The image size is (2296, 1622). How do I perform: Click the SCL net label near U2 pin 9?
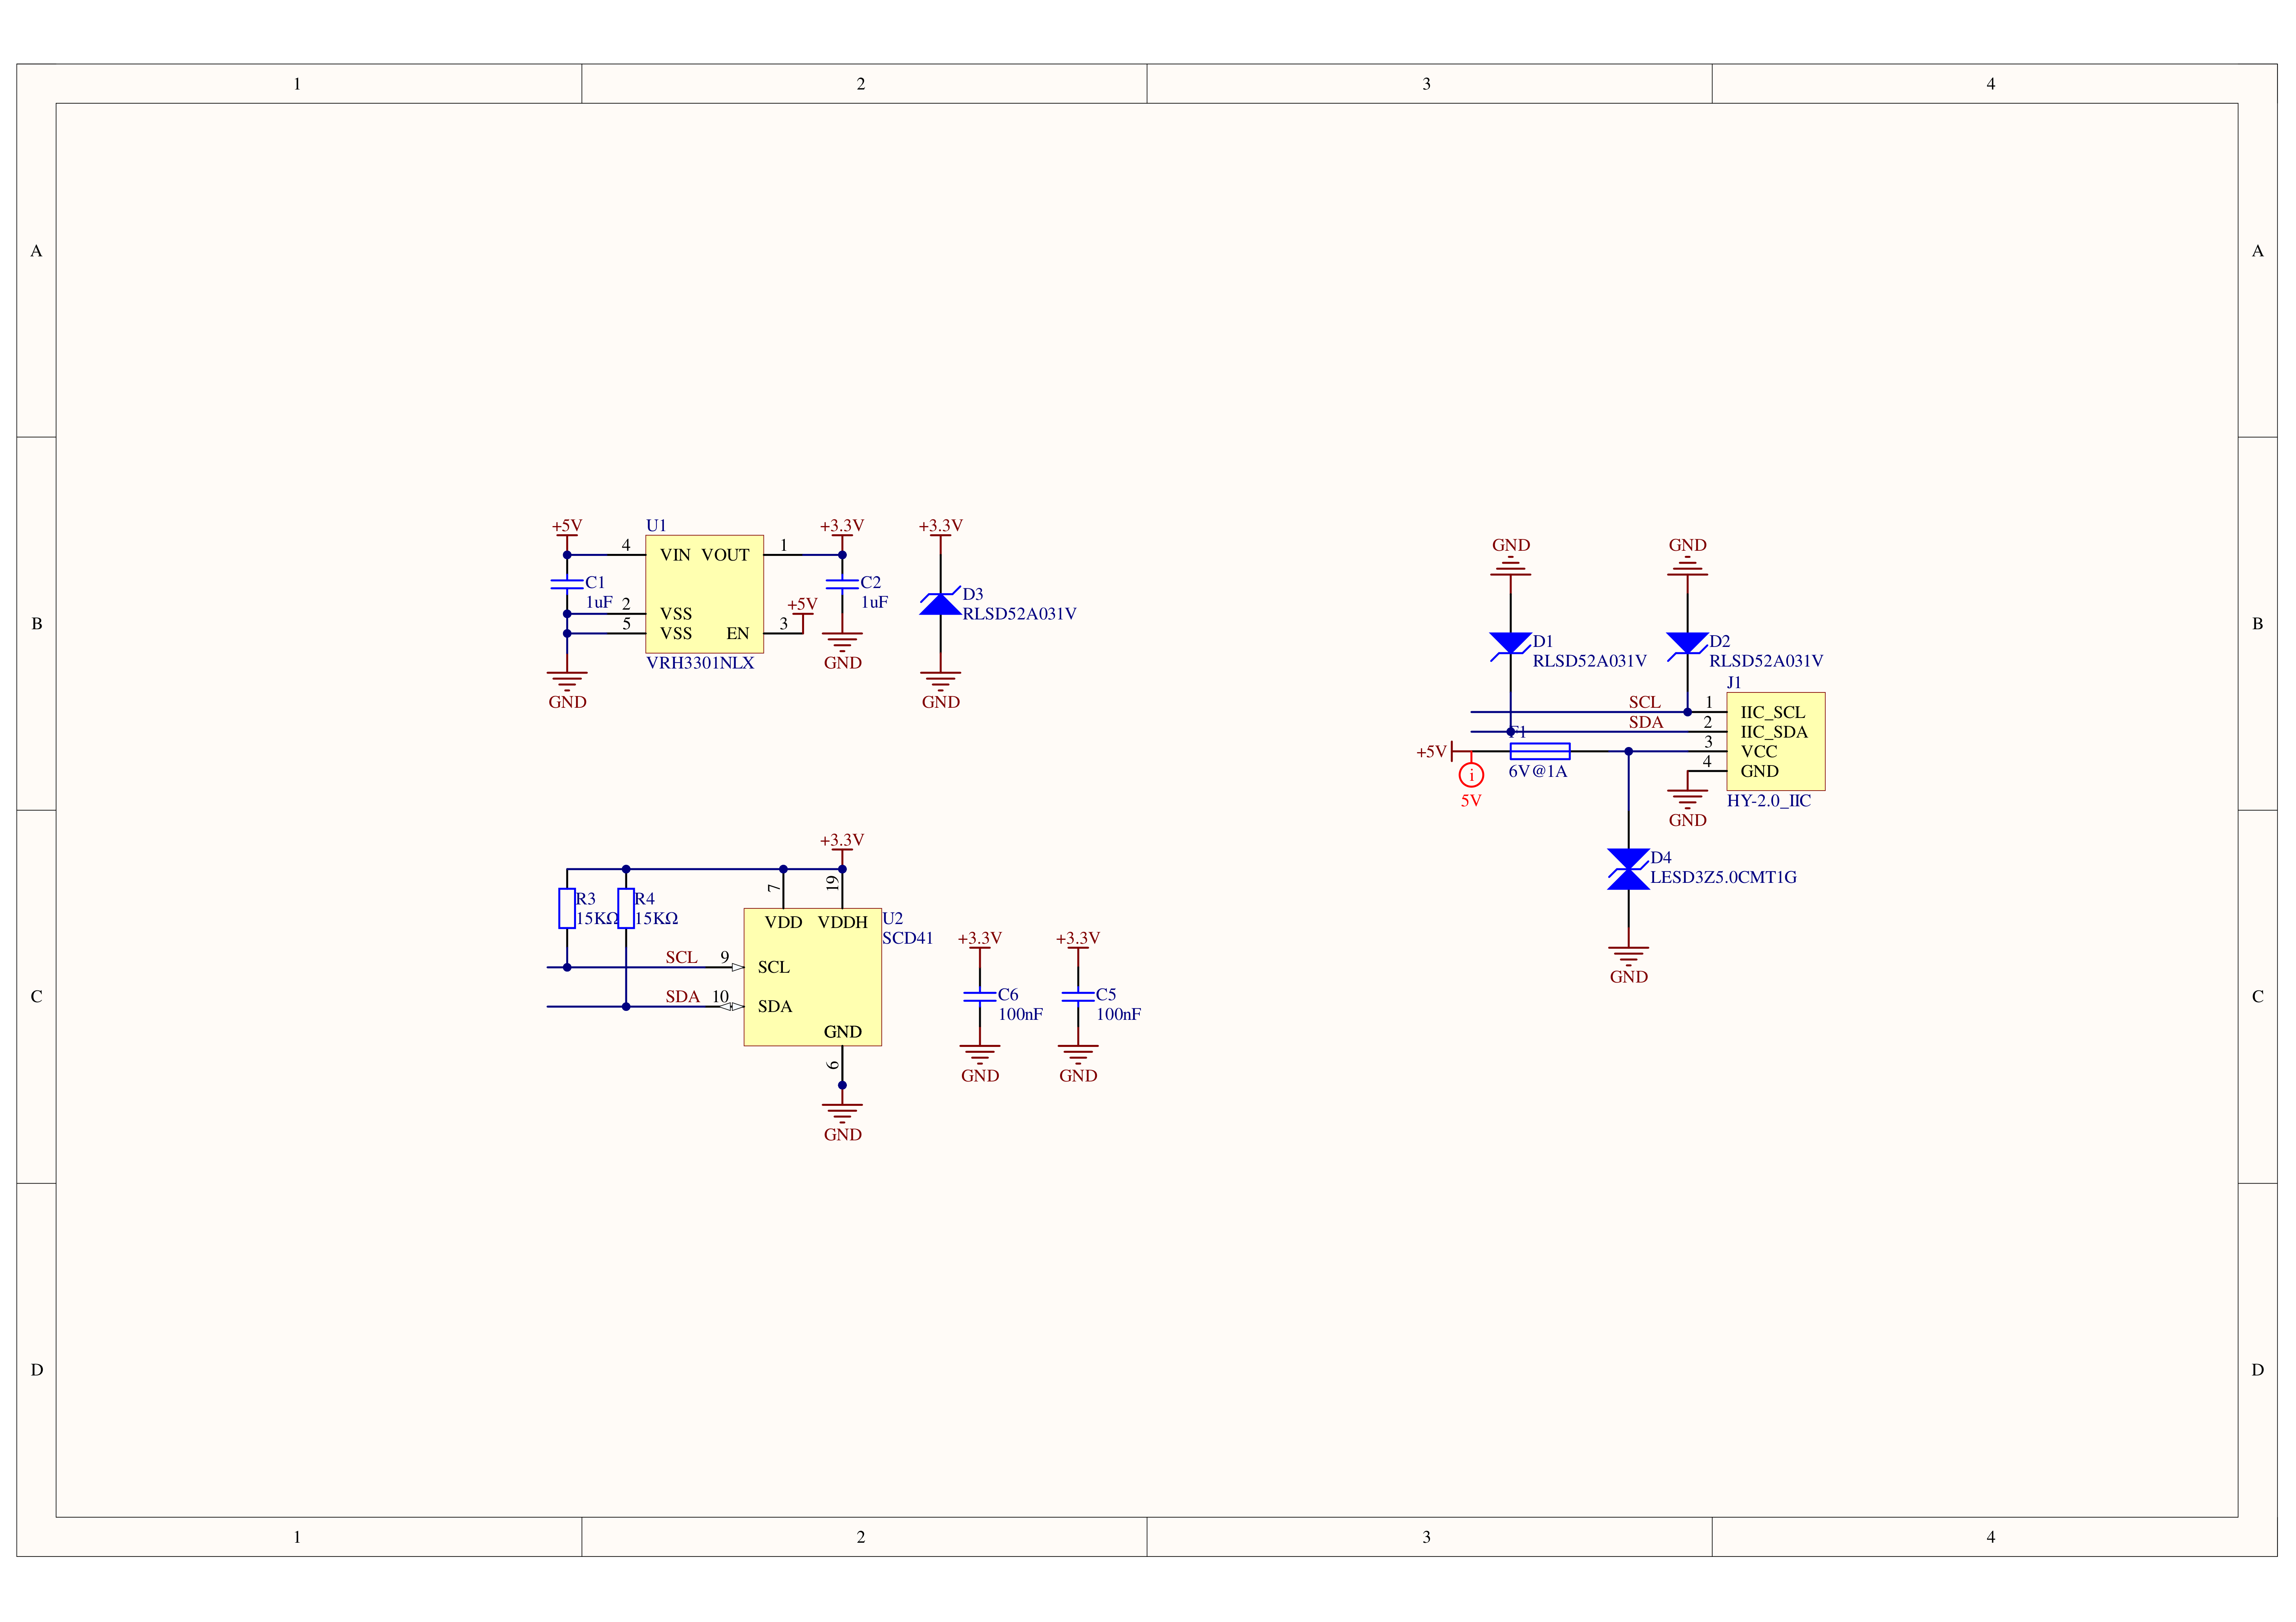coord(681,957)
